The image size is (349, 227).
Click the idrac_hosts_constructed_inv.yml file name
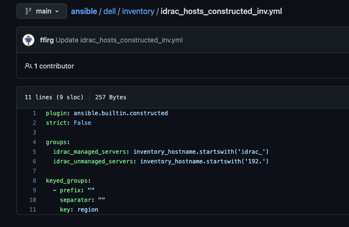click(x=221, y=11)
